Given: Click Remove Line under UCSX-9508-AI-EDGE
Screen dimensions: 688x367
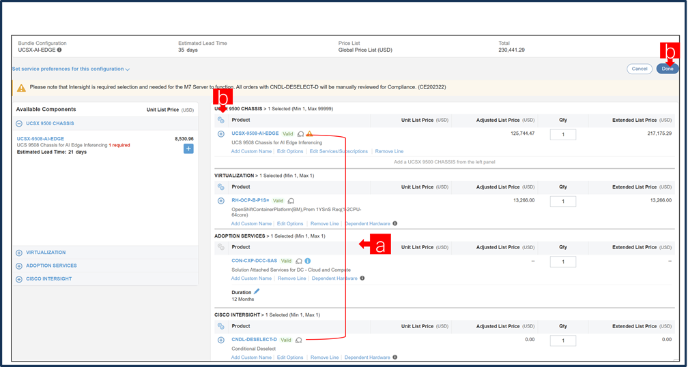Looking at the screenshot, I should pos(389,152).
